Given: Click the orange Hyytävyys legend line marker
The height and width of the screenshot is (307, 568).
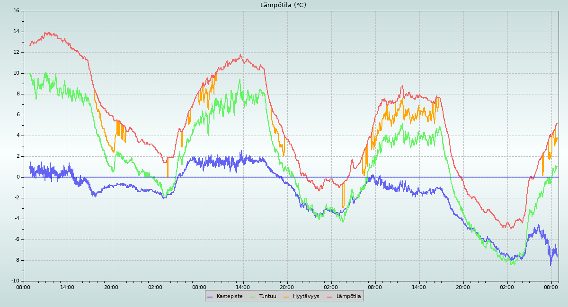Looking at the screenshot, I should tap(286, 297).
